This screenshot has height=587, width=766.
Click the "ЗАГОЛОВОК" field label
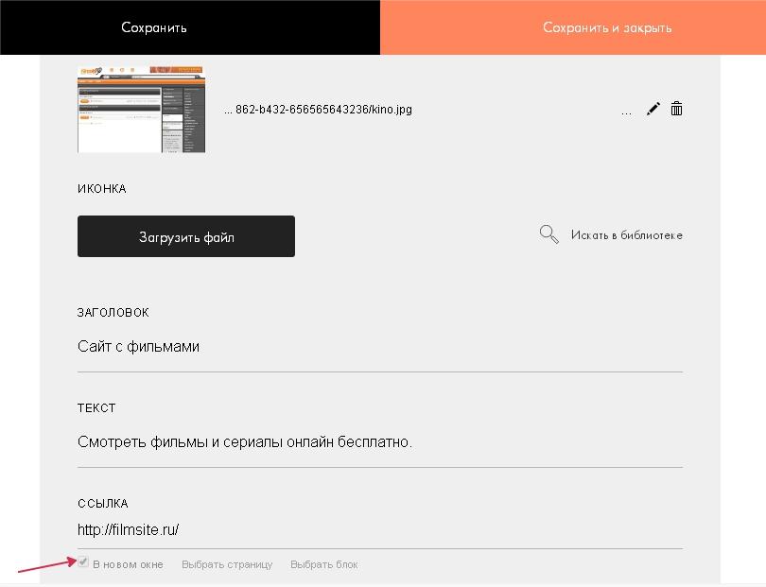113,313
